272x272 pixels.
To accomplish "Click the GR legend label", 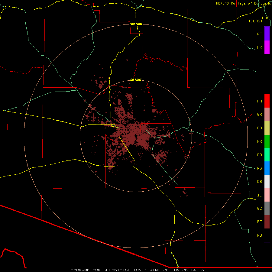I will (260, 115).
